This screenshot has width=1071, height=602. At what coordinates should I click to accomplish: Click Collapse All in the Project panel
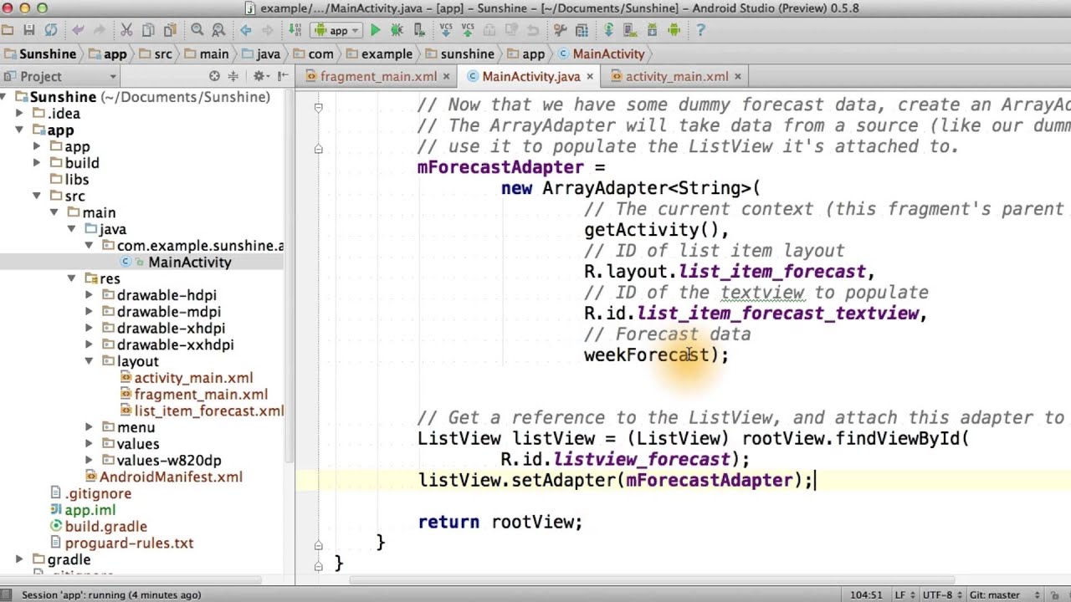233,76
